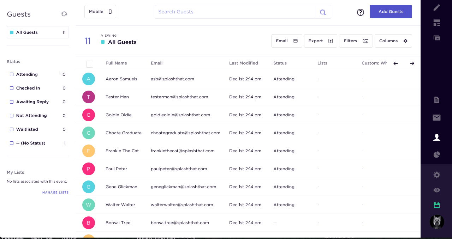Check the Attending status filter
452x239 pixels.
(x=12, y=74)
